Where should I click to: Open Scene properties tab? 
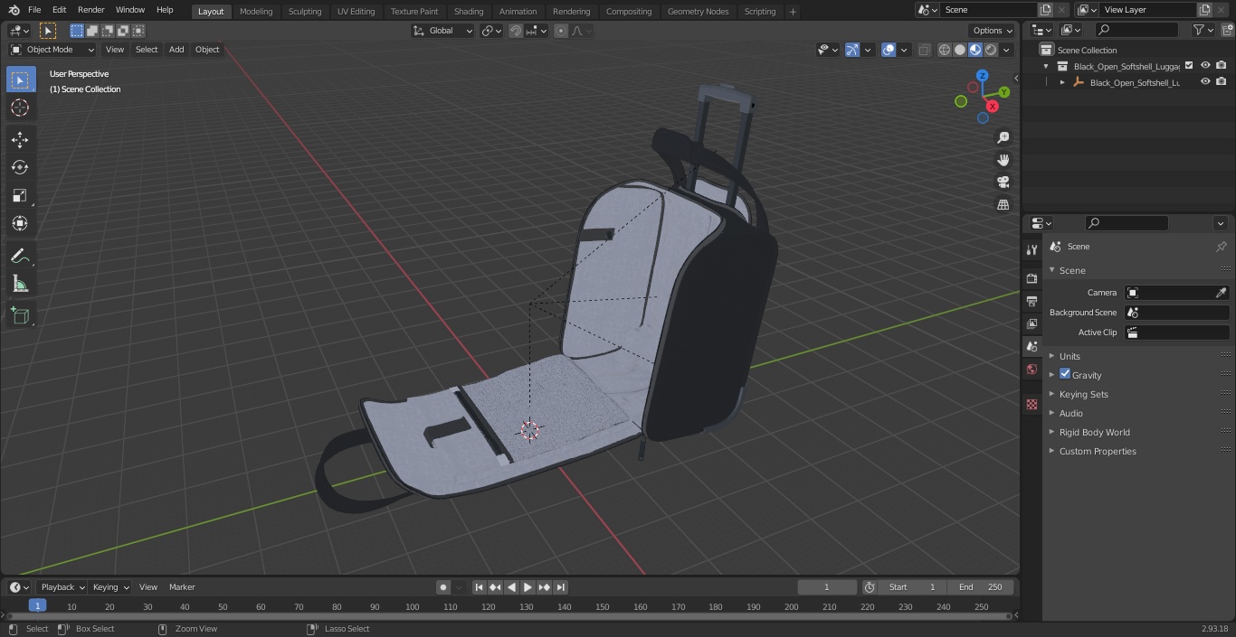(x=1032, y=346)
